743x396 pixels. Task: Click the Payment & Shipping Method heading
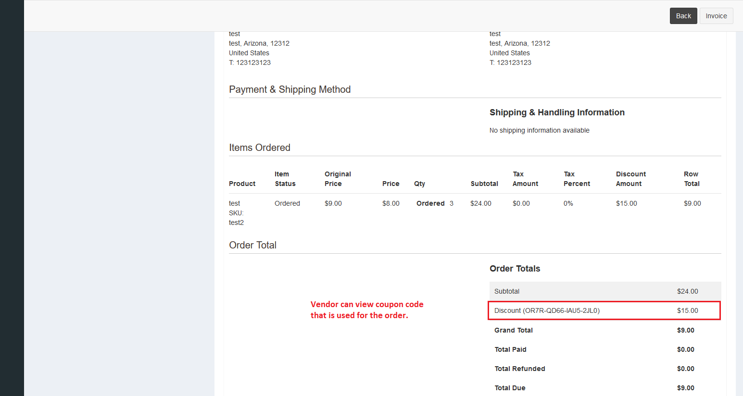[x=290, y=89]
